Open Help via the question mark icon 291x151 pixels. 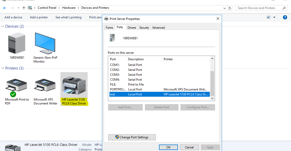click(285, 17)
